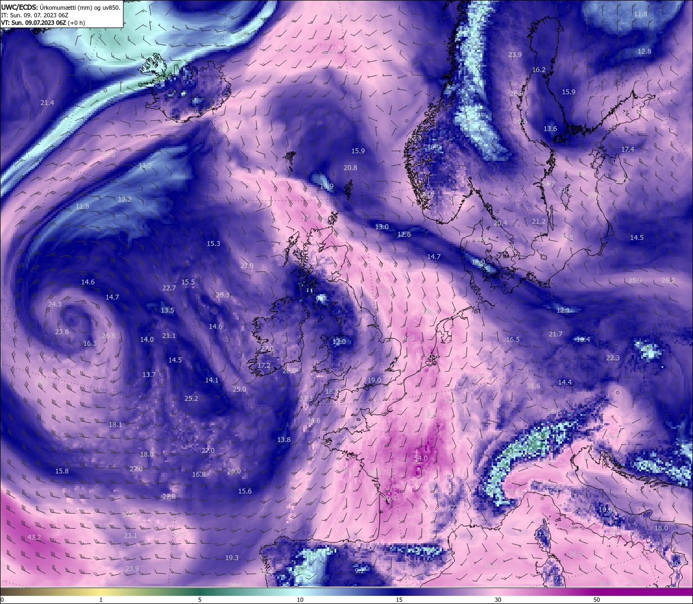Viewport: 693px width, 604px height.
Task: Click the 21.1 value label
Action: coord(169,336)
